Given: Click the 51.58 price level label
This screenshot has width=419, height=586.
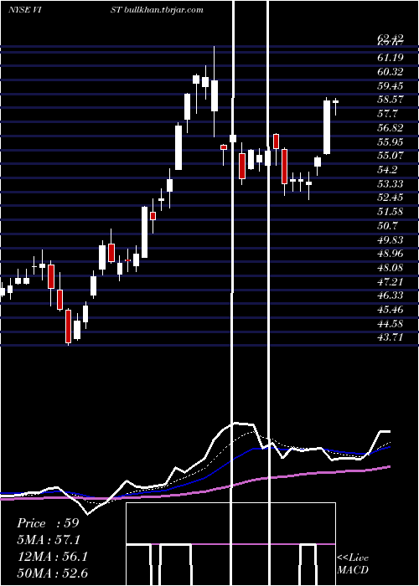Looking at the screenshot, I should pyautogui.click(x=391, y=212).
